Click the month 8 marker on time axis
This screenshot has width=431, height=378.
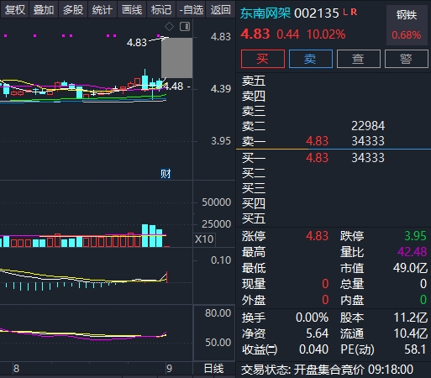coord(16,369)
